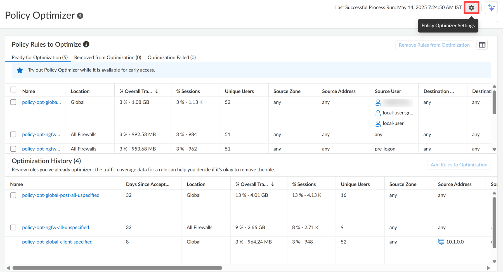
Task: Click info icon beside Policy Optimizer title
Action: tap(80, 16)
